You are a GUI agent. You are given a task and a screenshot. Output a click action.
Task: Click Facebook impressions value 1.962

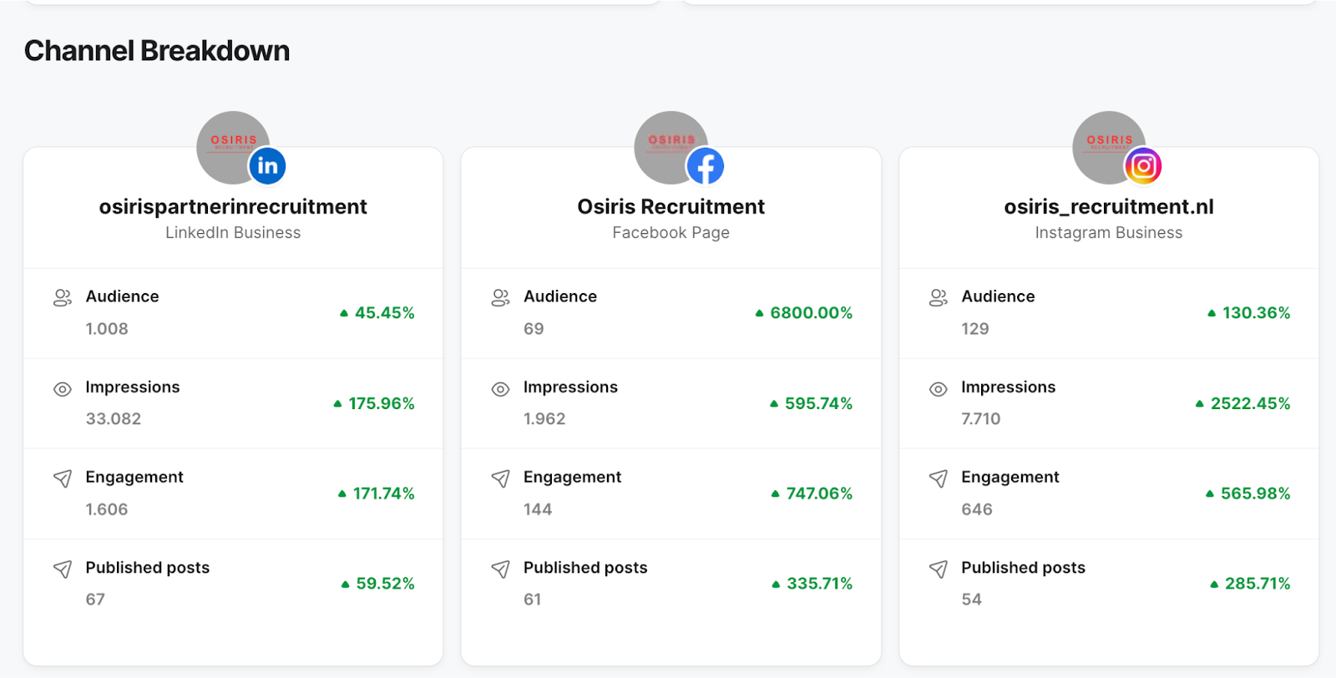coord(544,419)
